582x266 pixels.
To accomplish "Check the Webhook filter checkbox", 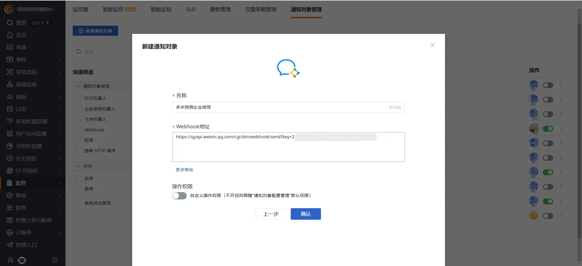I will click(79, 130).
